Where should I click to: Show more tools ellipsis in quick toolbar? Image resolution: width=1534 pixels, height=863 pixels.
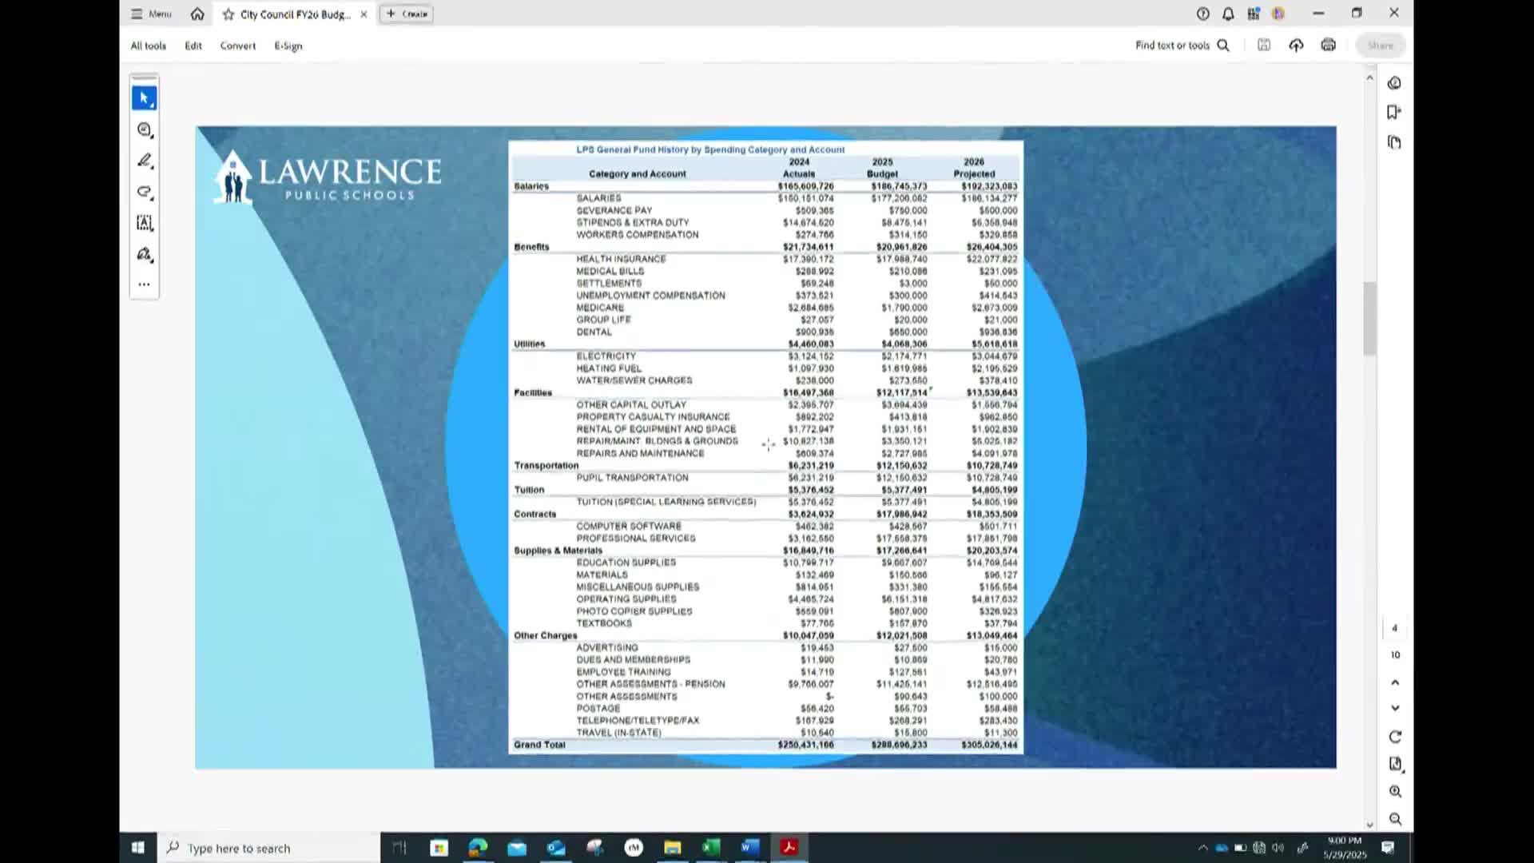(144, 284)
